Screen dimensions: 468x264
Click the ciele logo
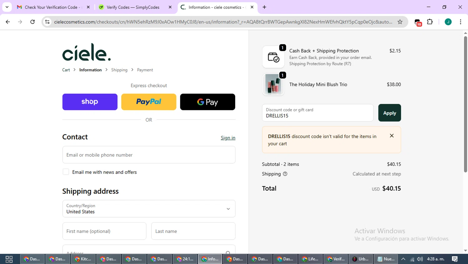86,52
